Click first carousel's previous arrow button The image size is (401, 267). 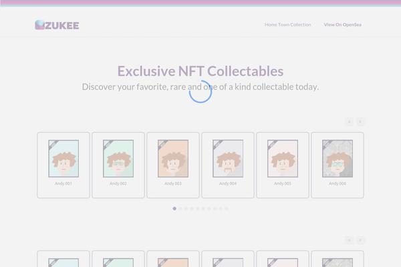(349, 121)
